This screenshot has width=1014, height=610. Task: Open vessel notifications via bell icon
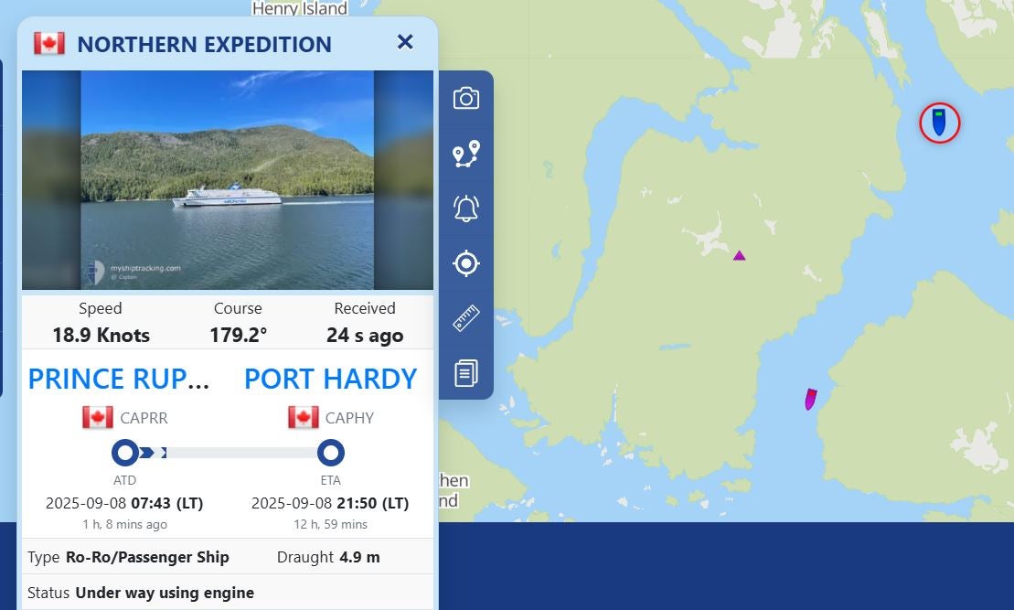click(x=465, y=208)
